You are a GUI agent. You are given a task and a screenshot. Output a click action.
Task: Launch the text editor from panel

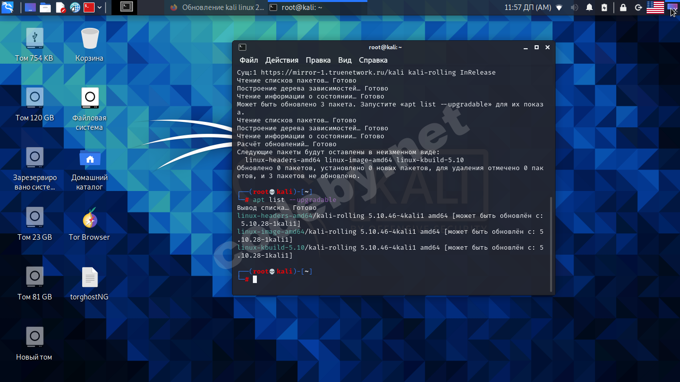coord(60,7)
